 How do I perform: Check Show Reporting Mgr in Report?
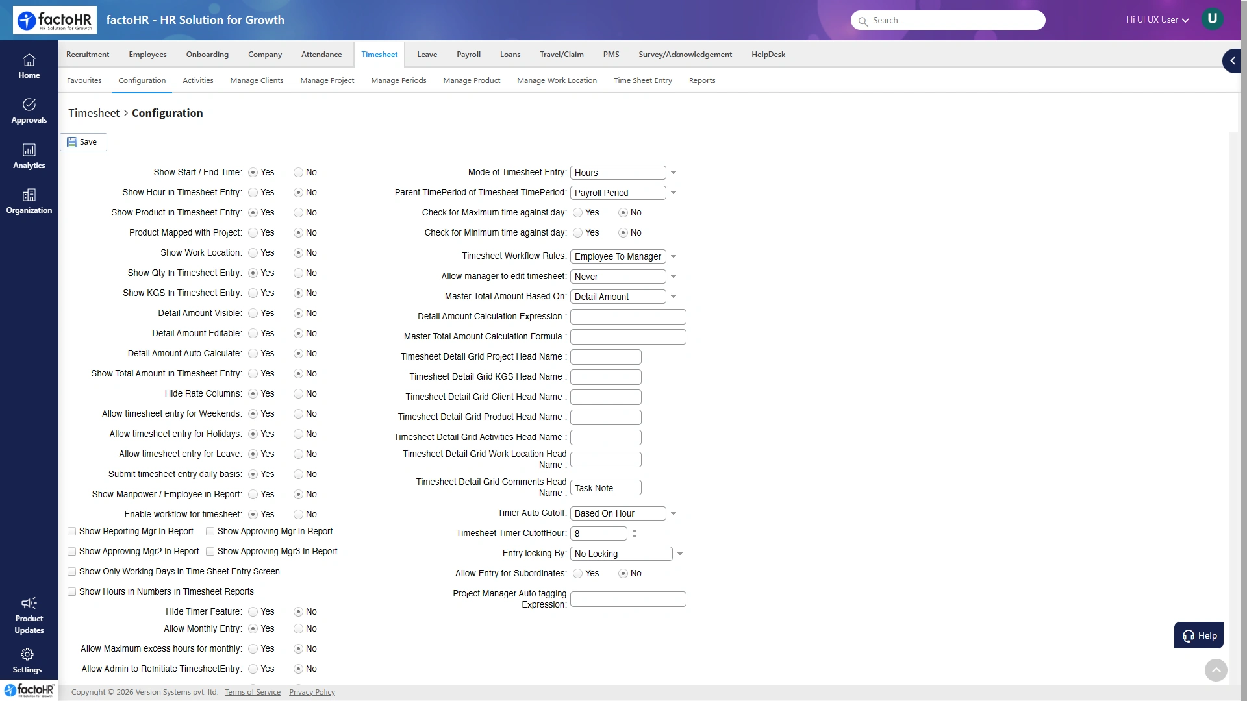72,532
